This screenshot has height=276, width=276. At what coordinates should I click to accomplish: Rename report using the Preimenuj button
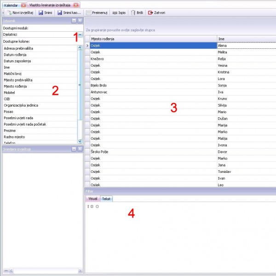pyautogui.click(x=97, y=13)
